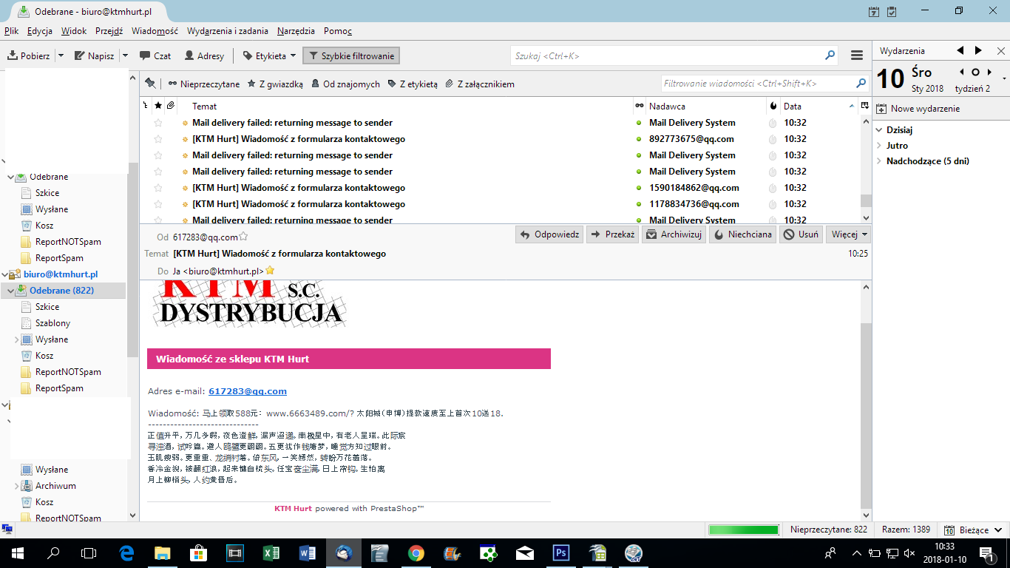Click the online status icon in status bar
Image resolution: width=1010 pixels, height=568 pixels.
(7, 530)
